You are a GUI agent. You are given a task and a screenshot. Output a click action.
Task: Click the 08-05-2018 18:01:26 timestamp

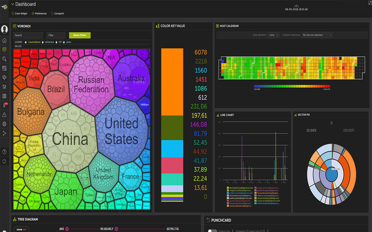[296, 10]
